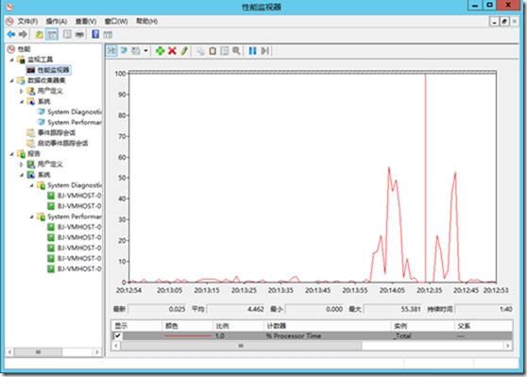Toggle the Show/Hide Console Tree icon
This screenshot has height=377, width=527.
pos(52,34)
